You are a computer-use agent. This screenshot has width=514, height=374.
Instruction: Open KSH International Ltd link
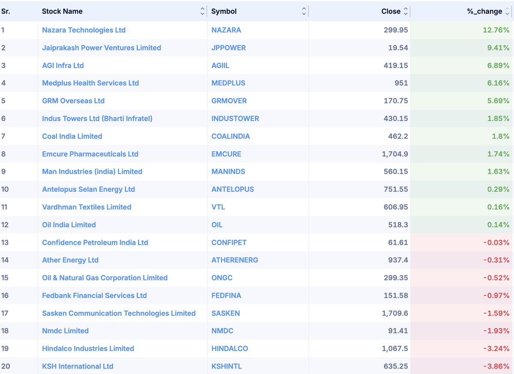78,366
